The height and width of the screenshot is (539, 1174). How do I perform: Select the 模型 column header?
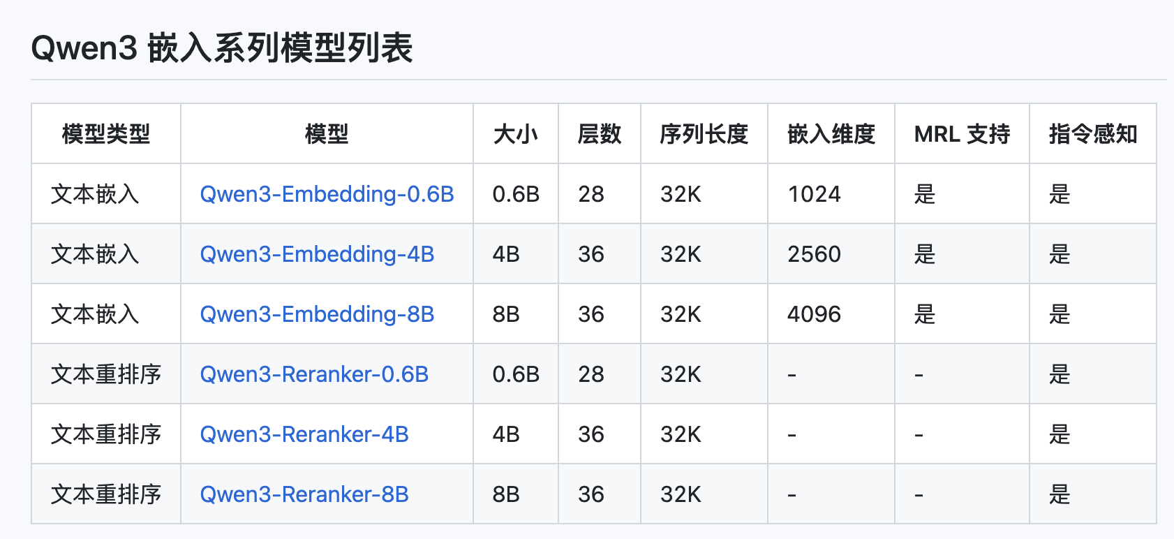pos(327,134)
